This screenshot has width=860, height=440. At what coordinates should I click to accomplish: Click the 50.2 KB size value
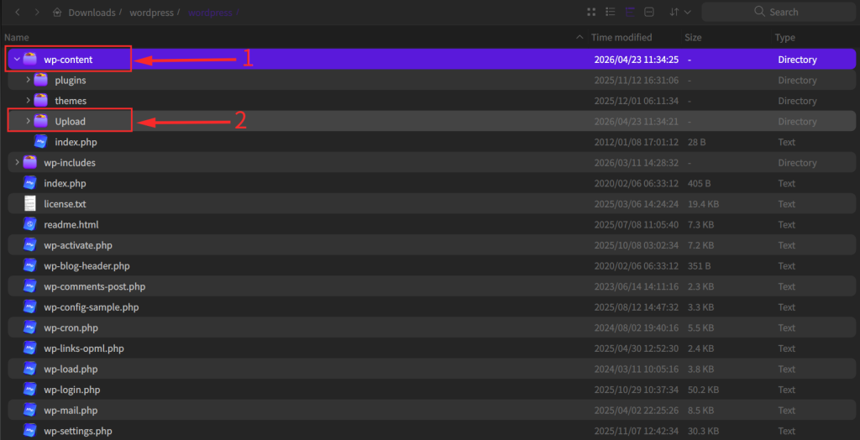703,390
